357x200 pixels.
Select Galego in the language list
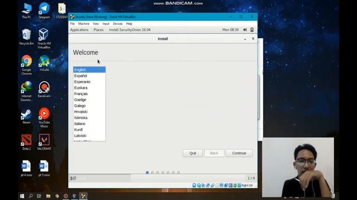[x=89, y=106]
